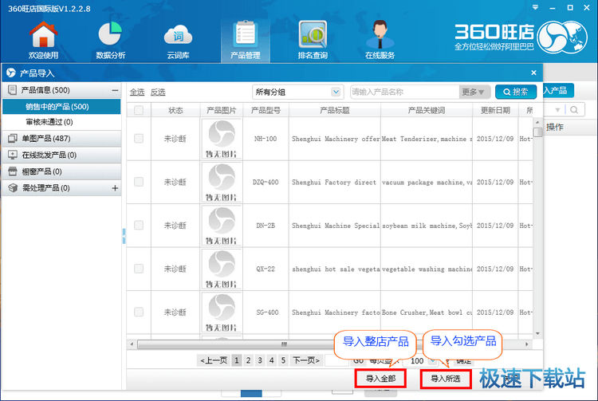Open 橱窗产品 (0) category
The width and height of the screenshot is (598, 401).
coord(61,171)
